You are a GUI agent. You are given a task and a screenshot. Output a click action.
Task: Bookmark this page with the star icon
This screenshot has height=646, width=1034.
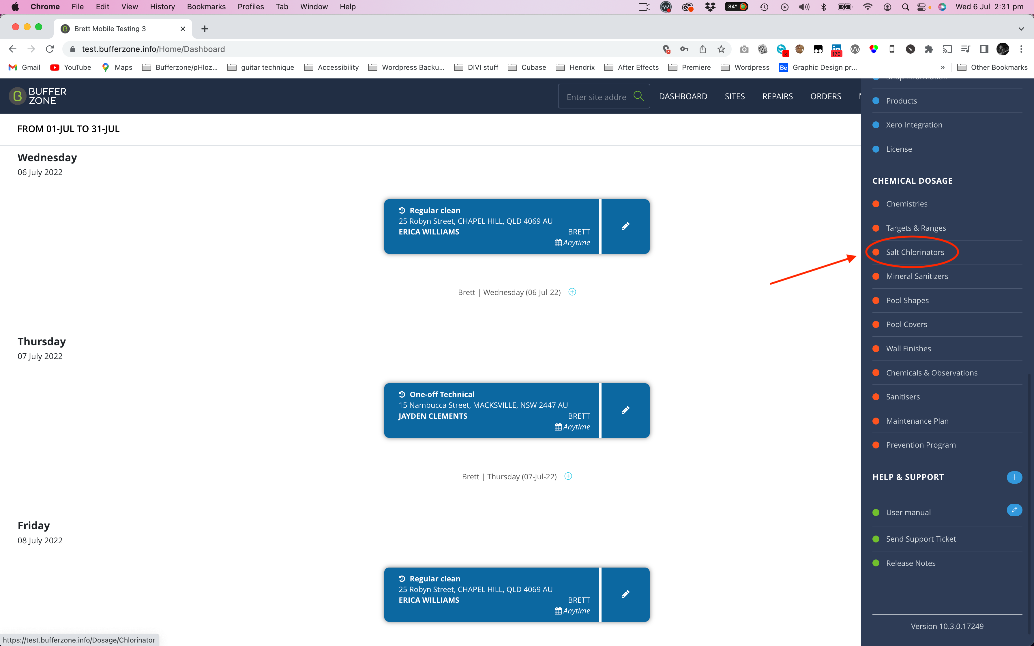(x=721, y=49)
